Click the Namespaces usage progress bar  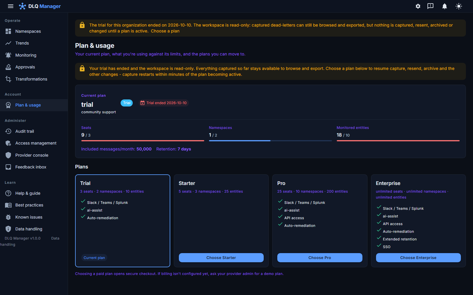click(x=270, y=141)
